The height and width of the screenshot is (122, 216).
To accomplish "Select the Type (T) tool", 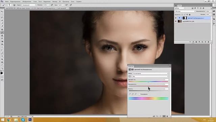I will [x=2, y=57].
